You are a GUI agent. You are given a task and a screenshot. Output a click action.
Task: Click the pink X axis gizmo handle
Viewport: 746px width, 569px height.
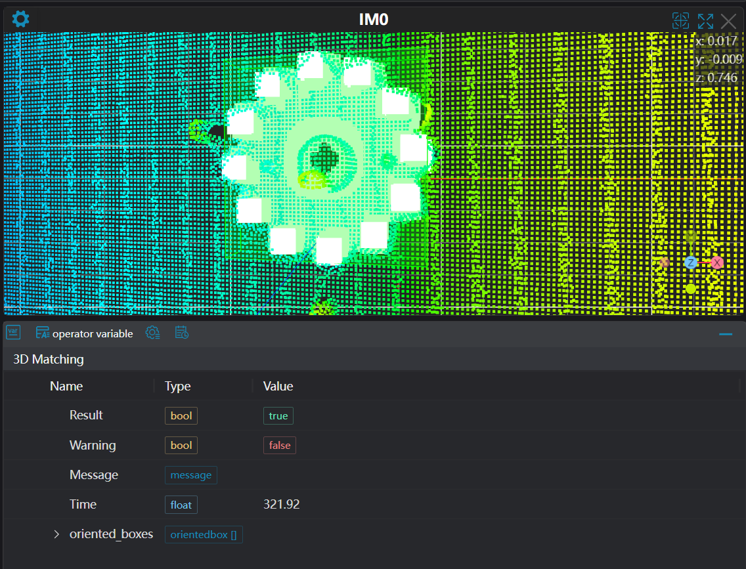point(716,263)
